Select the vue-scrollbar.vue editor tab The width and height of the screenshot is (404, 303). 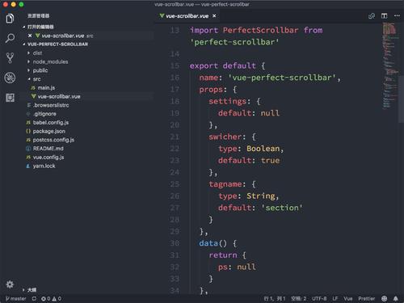click(187, 16)
